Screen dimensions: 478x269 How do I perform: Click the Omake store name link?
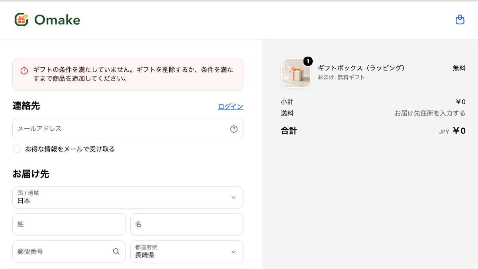tap(57, 20)
